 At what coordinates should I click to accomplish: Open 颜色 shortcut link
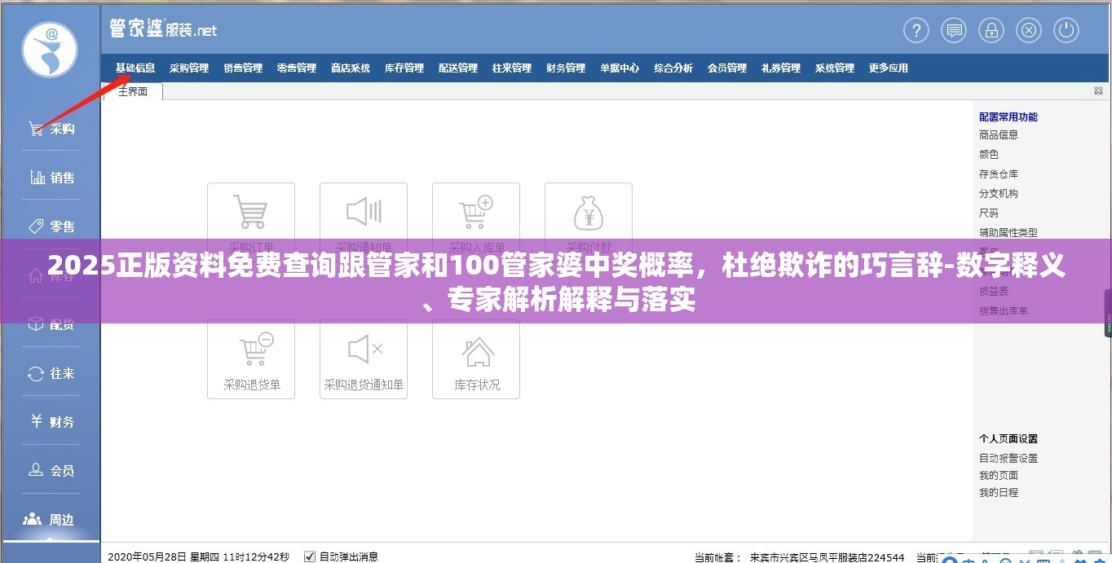point(989,154)
